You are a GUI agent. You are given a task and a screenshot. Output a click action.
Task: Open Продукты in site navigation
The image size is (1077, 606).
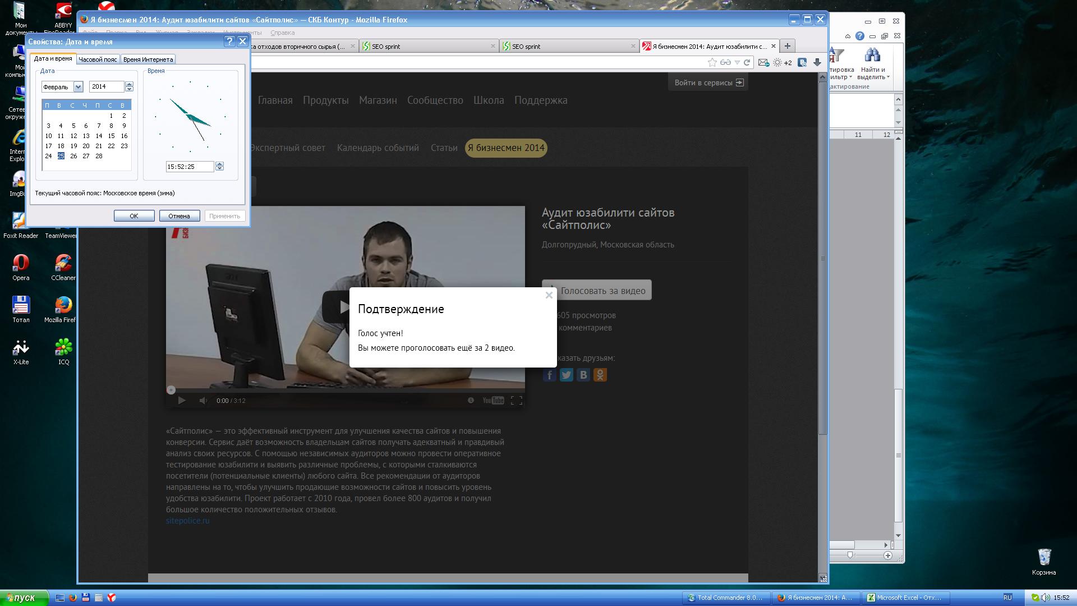click(326, 100)
